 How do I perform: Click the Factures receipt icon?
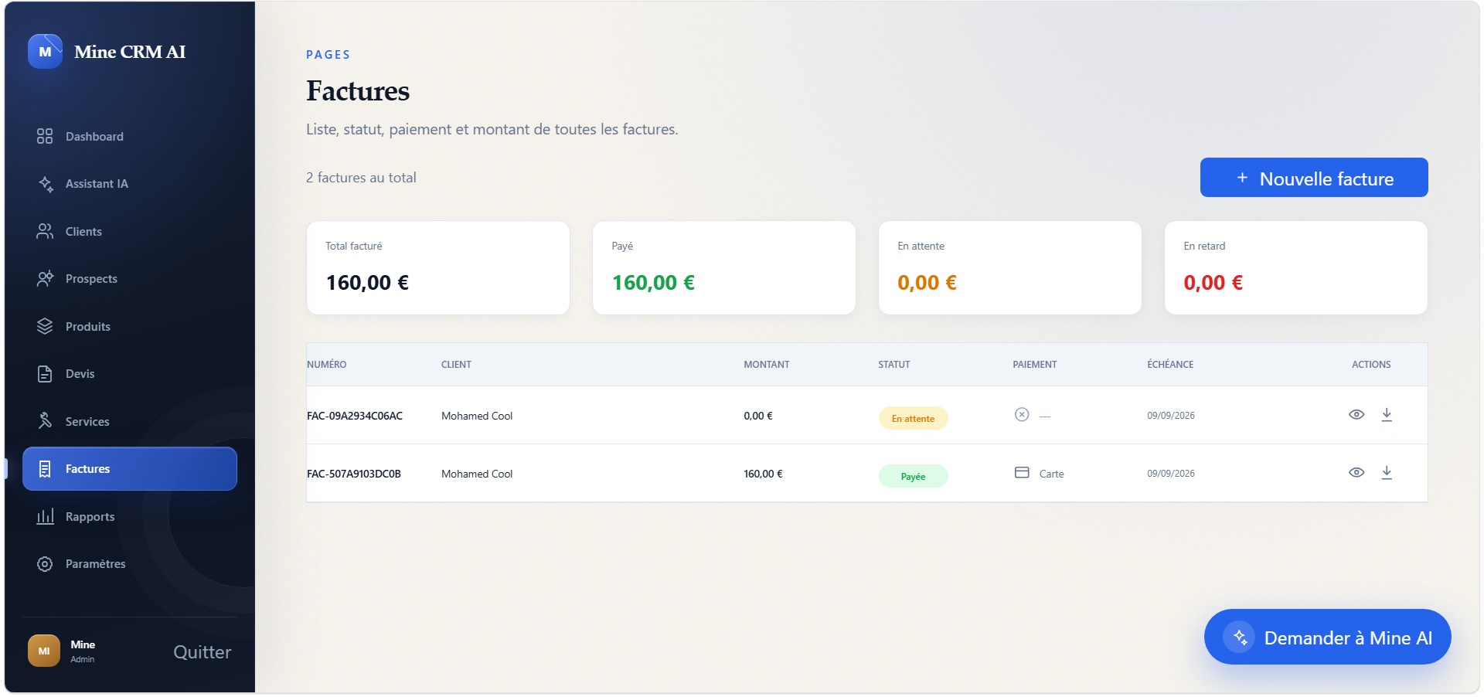coord(45,469)
